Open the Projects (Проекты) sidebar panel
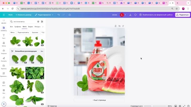Image resolution: width=191 pixels, height=107 pixels. point(4,67)
